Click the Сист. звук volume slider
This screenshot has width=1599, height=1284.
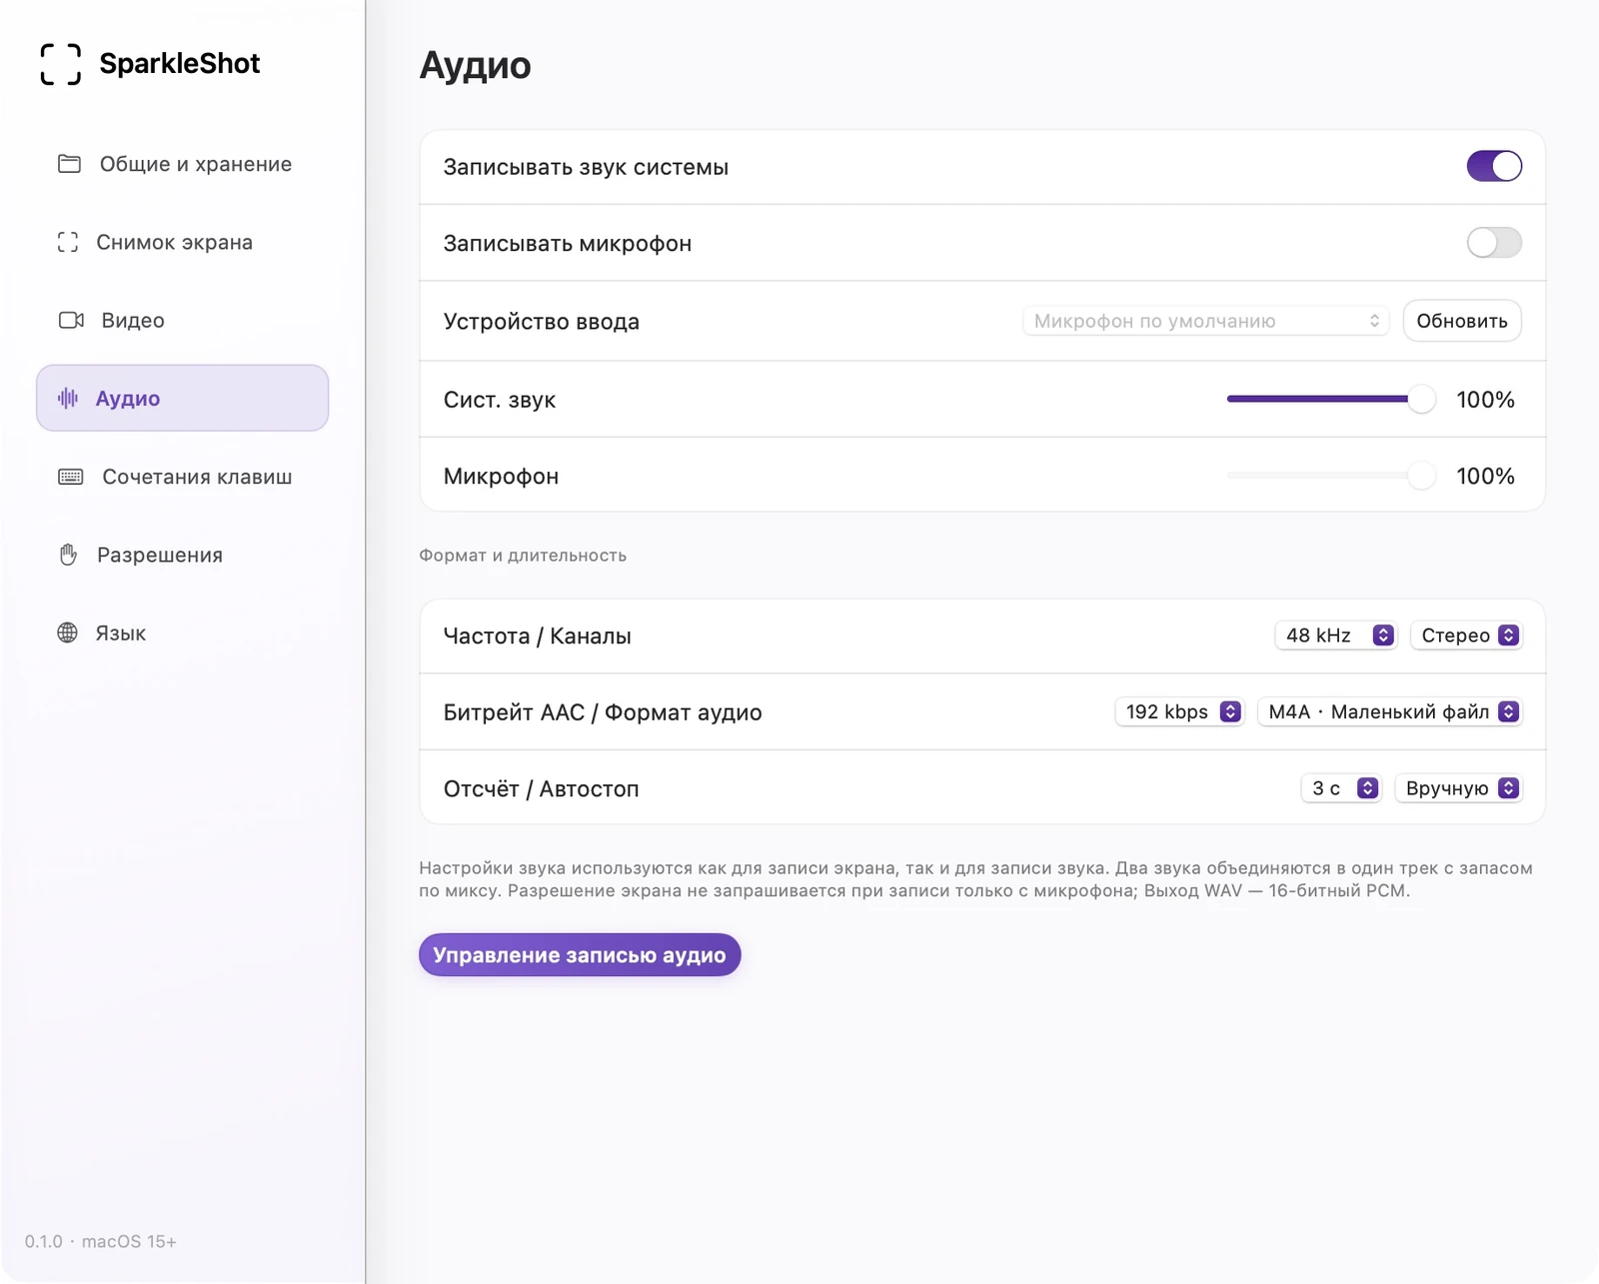coord(1330,399)
